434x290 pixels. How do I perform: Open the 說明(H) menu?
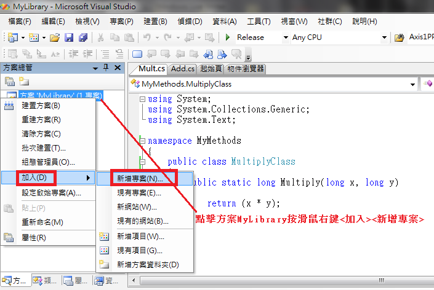pos(365,22)
